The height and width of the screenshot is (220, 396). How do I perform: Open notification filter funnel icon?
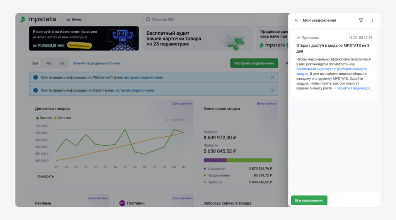pos(361,20)
